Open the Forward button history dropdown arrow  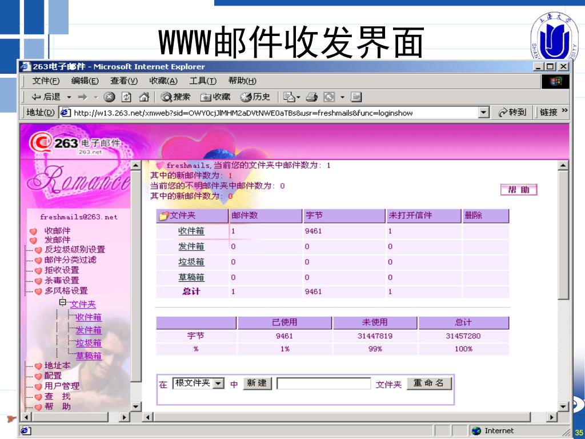(x=96, y=97)
